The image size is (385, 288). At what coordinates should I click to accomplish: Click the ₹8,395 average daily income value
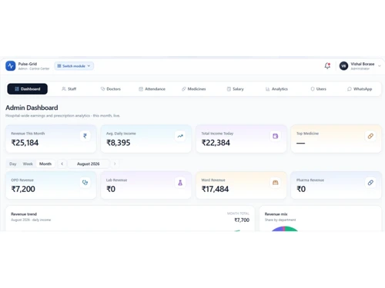[x=119, y=143]
